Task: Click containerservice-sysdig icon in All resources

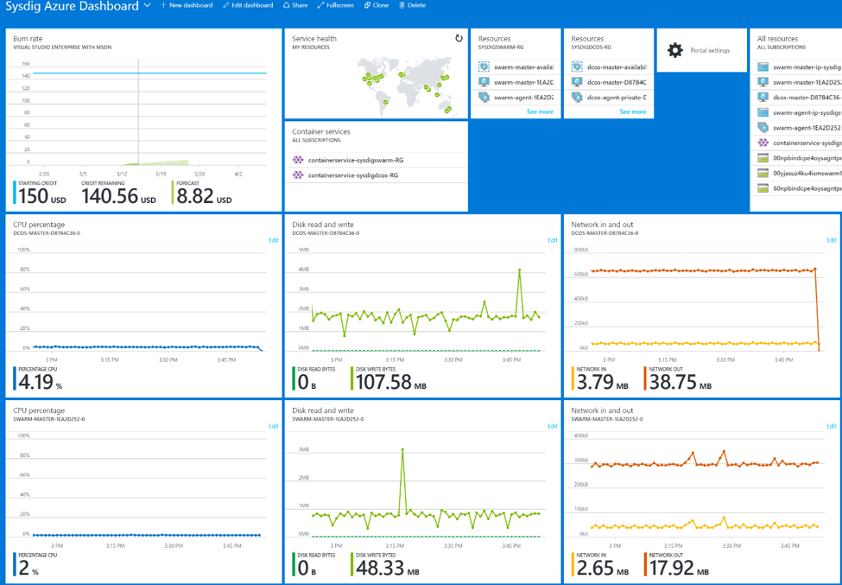Action: point(763,143)
